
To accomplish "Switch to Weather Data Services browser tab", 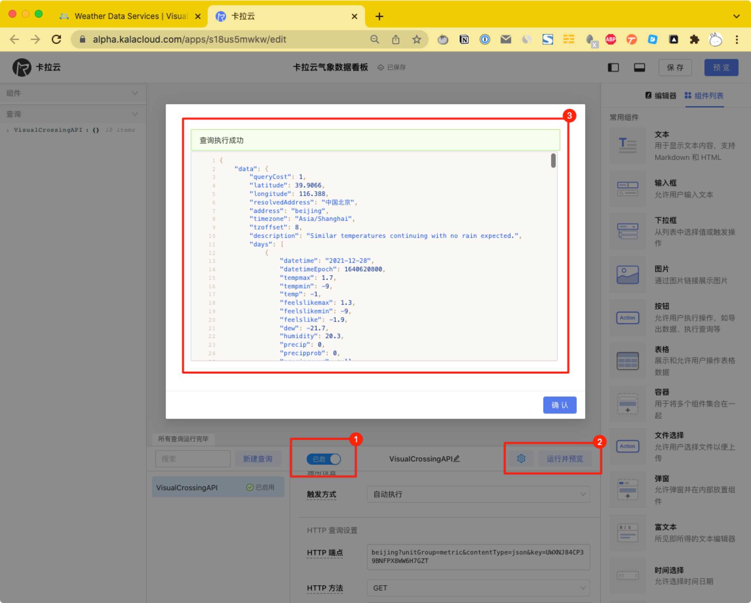I will [x=125, y=16].
